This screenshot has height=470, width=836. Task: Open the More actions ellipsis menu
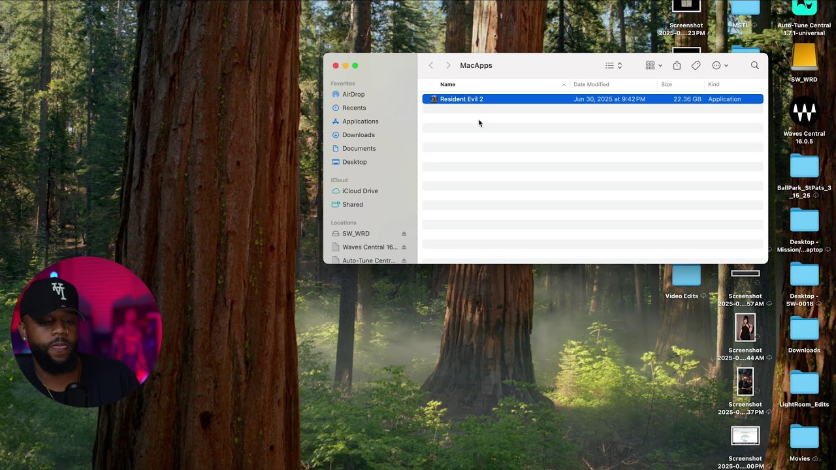[720, 65]
